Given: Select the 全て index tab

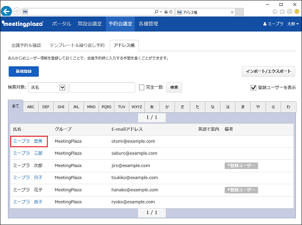Looking at the screenshot, I should (16, 106).
